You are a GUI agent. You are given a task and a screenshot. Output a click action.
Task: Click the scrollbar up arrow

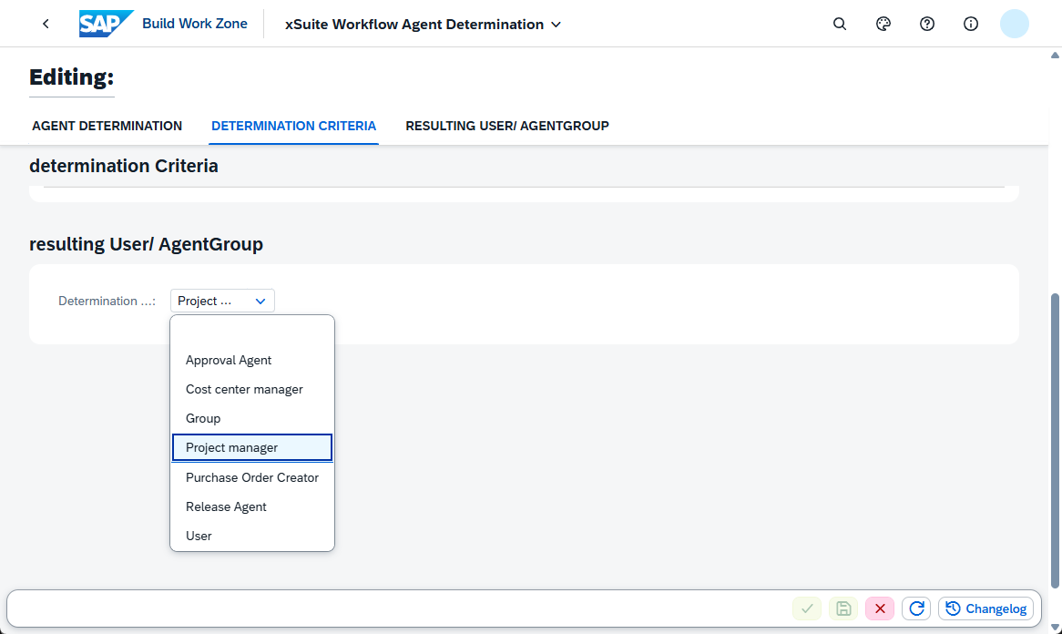tap(1055, 56)
